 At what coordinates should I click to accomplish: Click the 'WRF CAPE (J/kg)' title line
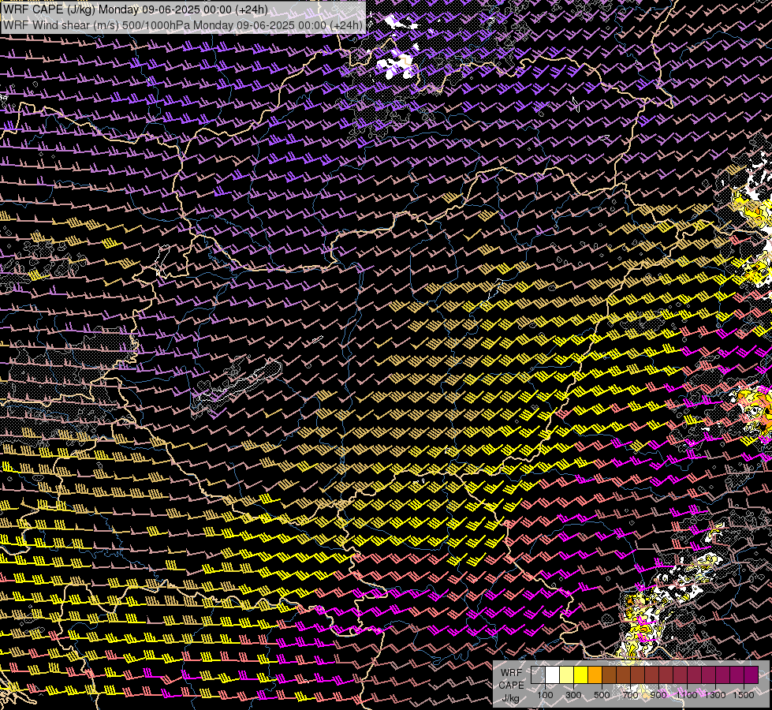(x=136, y=9)
